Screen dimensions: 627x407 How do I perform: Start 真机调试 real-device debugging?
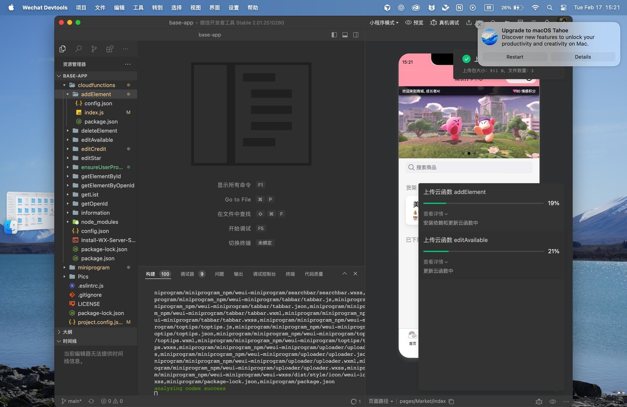(445, 23)
